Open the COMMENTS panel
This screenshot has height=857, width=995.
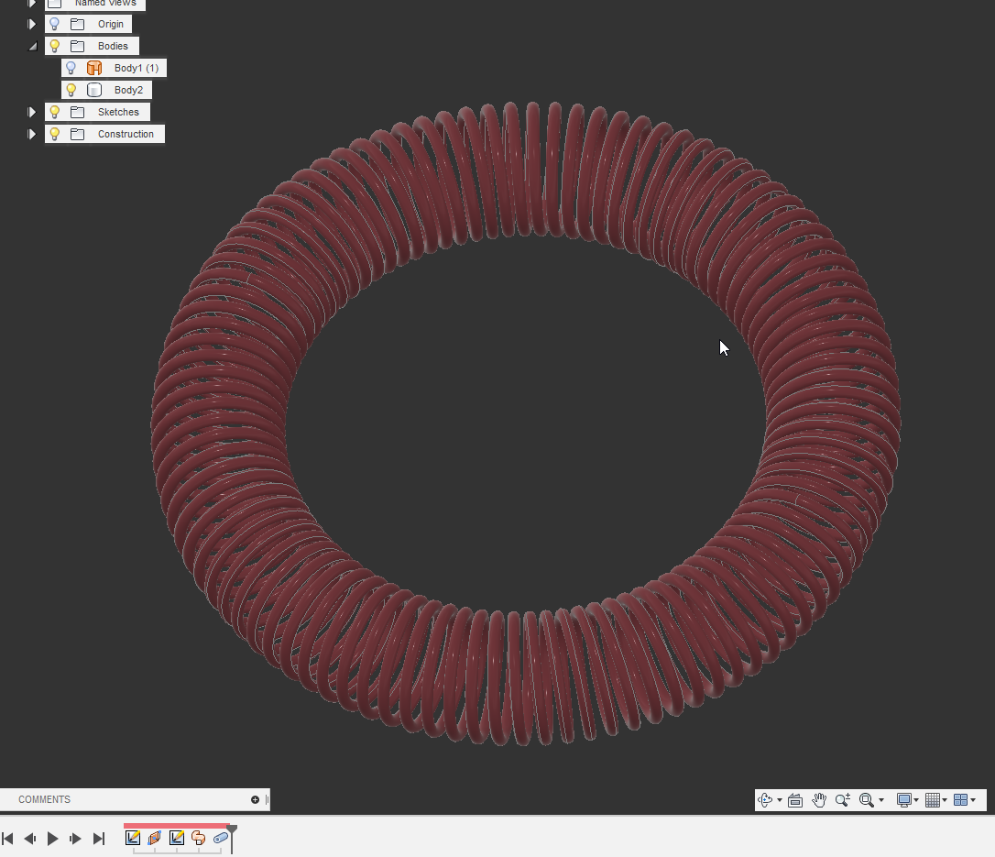tap(44, 799)
